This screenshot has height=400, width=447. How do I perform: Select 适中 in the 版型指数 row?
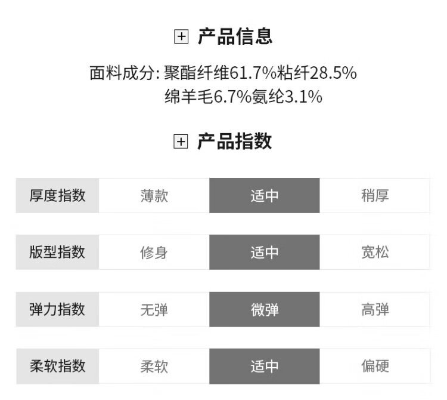click(x=264, y=252)
